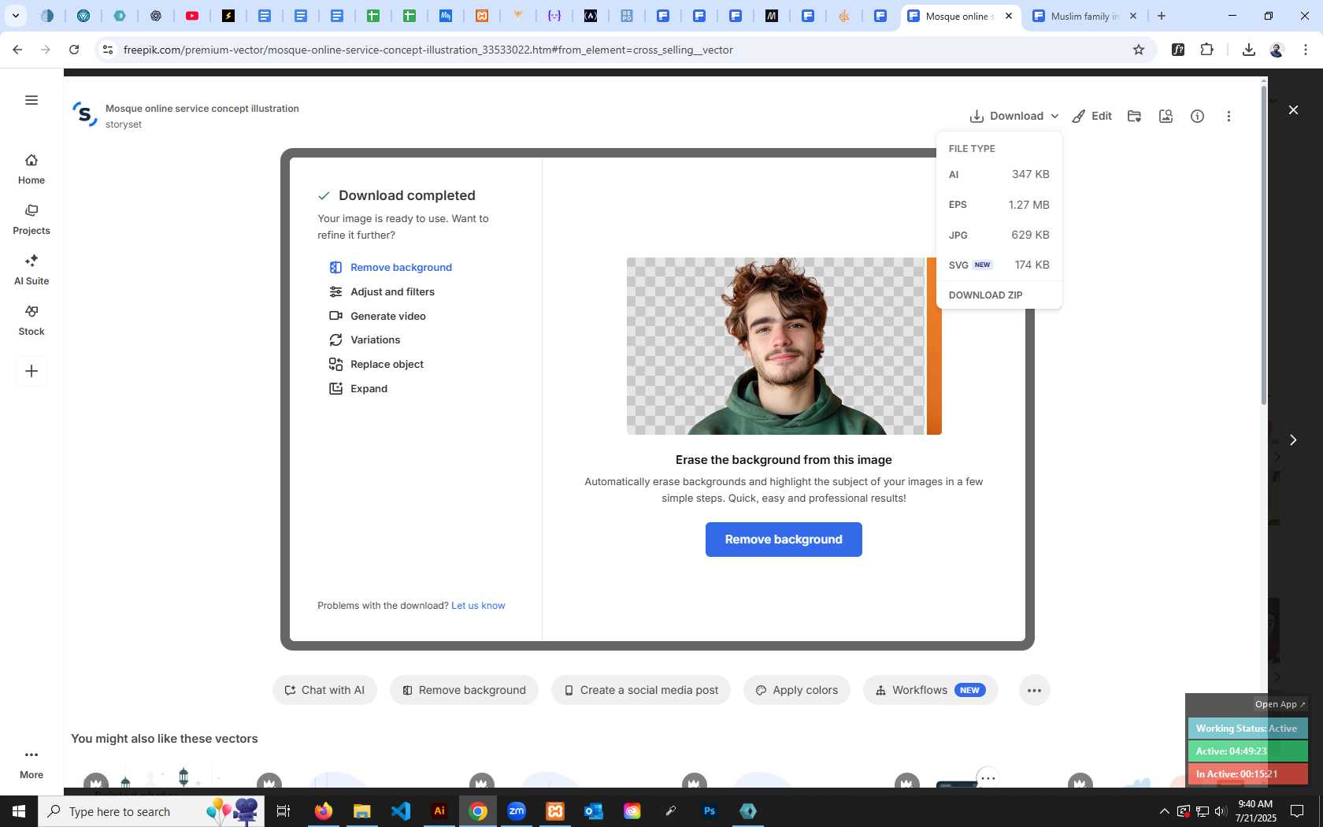Click the browser back arrow
Screen dimensions: 1323x827
17,50
